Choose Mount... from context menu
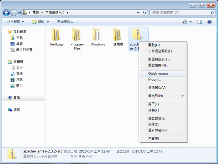This screenshot has width=218, height=164. [163, 79]
